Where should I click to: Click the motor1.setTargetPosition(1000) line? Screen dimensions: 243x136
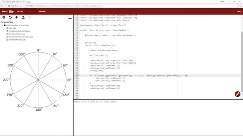[x=112, y=60]
